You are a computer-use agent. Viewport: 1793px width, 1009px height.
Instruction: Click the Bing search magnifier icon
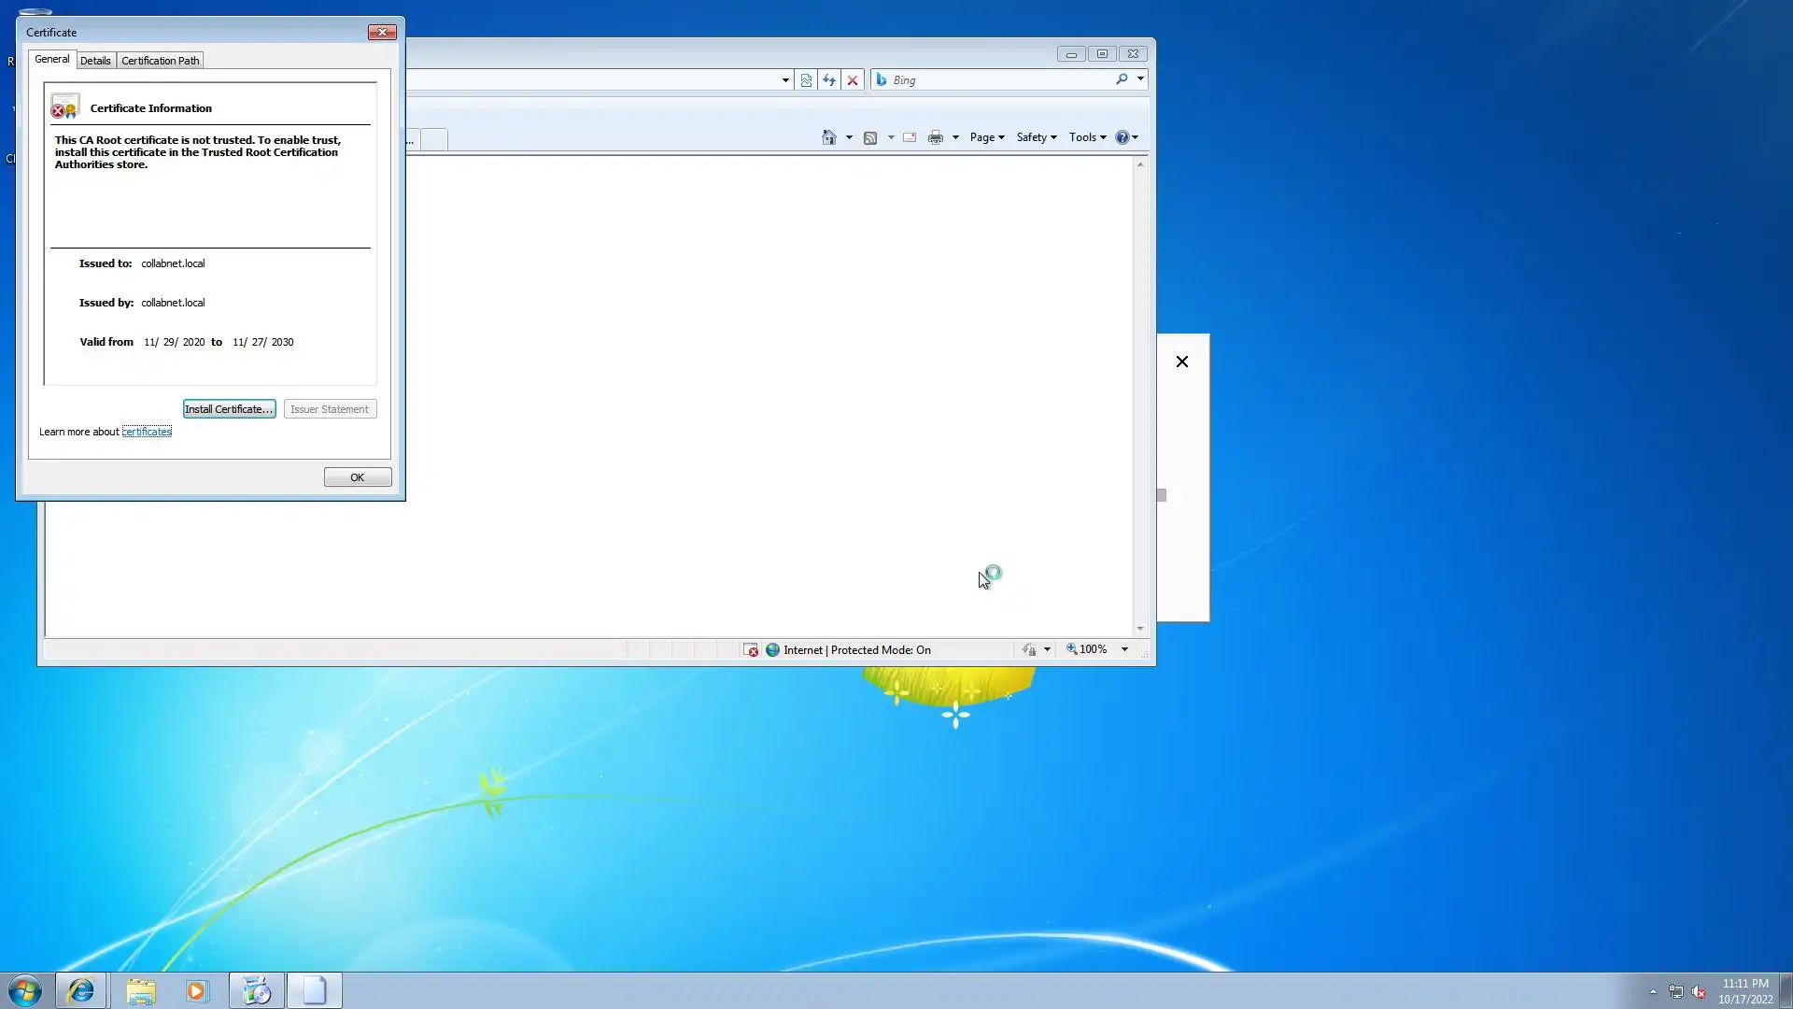[x=1122, y=79]
